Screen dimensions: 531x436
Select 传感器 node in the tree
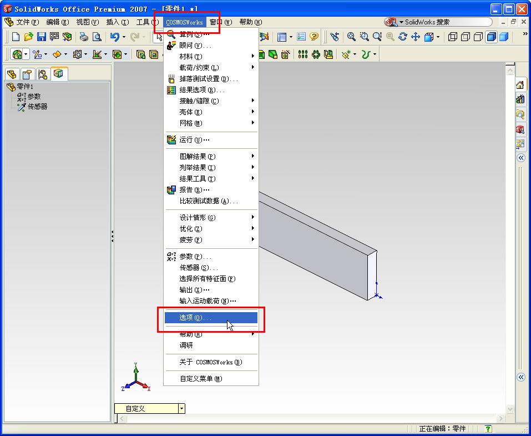coord(33,107)
